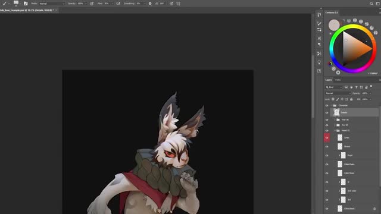Image resolution: width=381 pixels, height=214 pixels.
Task: Filter layers by adjustment layer icon
Action: pos(351,87)
